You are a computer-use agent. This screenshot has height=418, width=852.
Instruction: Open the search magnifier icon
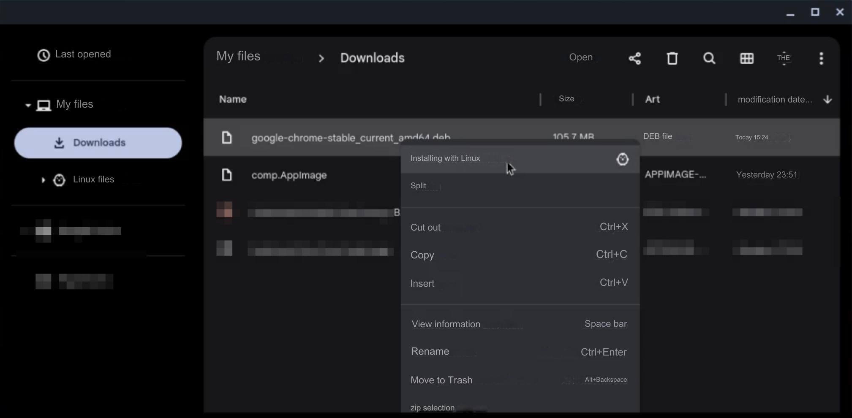pyautogui.click(x=709, y=58)
